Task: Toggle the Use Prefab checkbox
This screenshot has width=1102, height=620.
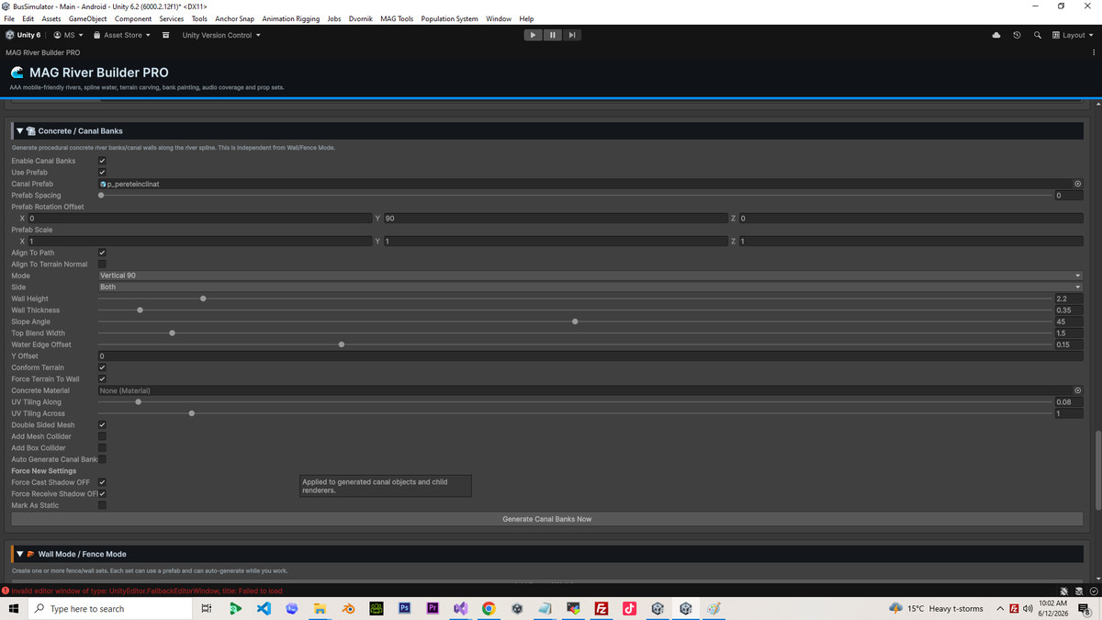Action: click(x=102, y=173)
